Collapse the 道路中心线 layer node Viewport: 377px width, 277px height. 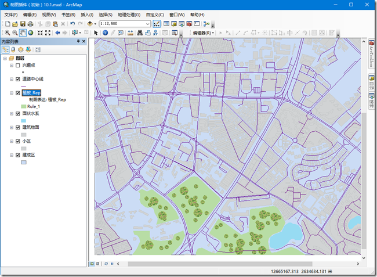tap(11, 79)
